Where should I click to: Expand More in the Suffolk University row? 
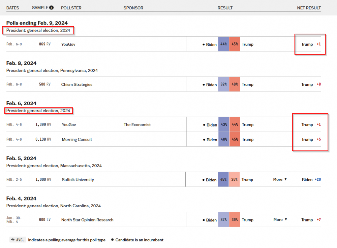pyautogui.click(x=280, y=180)
